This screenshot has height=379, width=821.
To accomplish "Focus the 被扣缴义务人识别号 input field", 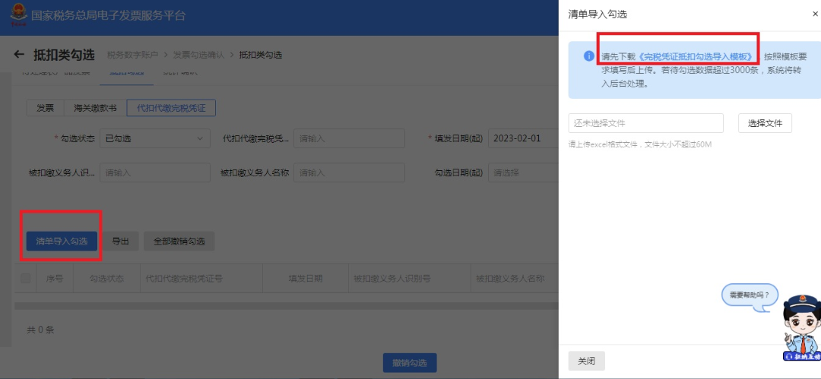I will (x=155, y=172).
